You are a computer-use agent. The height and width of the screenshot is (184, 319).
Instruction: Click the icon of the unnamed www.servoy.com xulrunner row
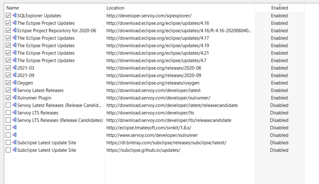pos(14,135)
